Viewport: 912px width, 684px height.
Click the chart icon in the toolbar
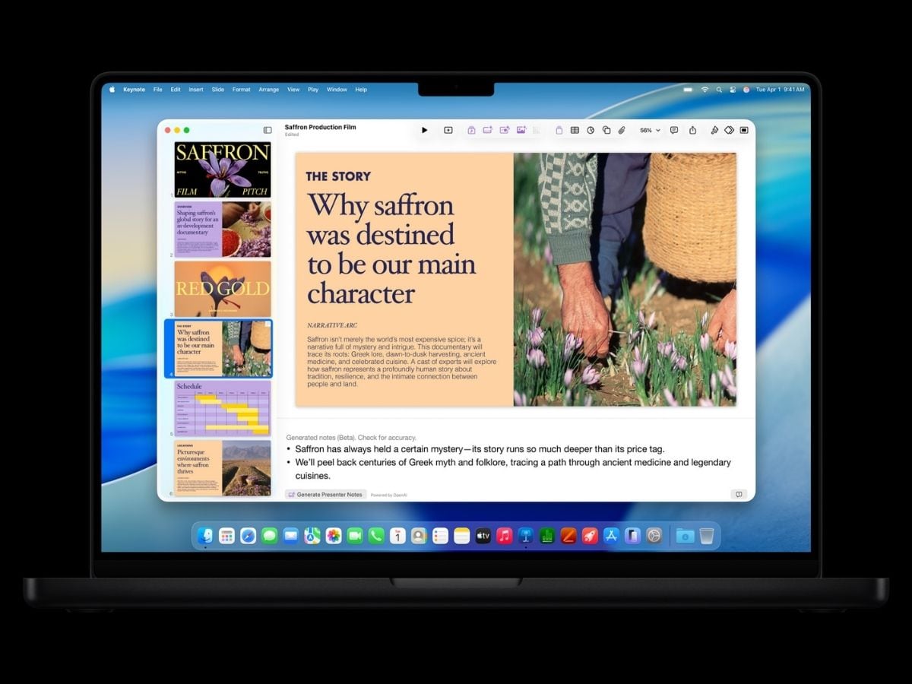tap(591, 130)
